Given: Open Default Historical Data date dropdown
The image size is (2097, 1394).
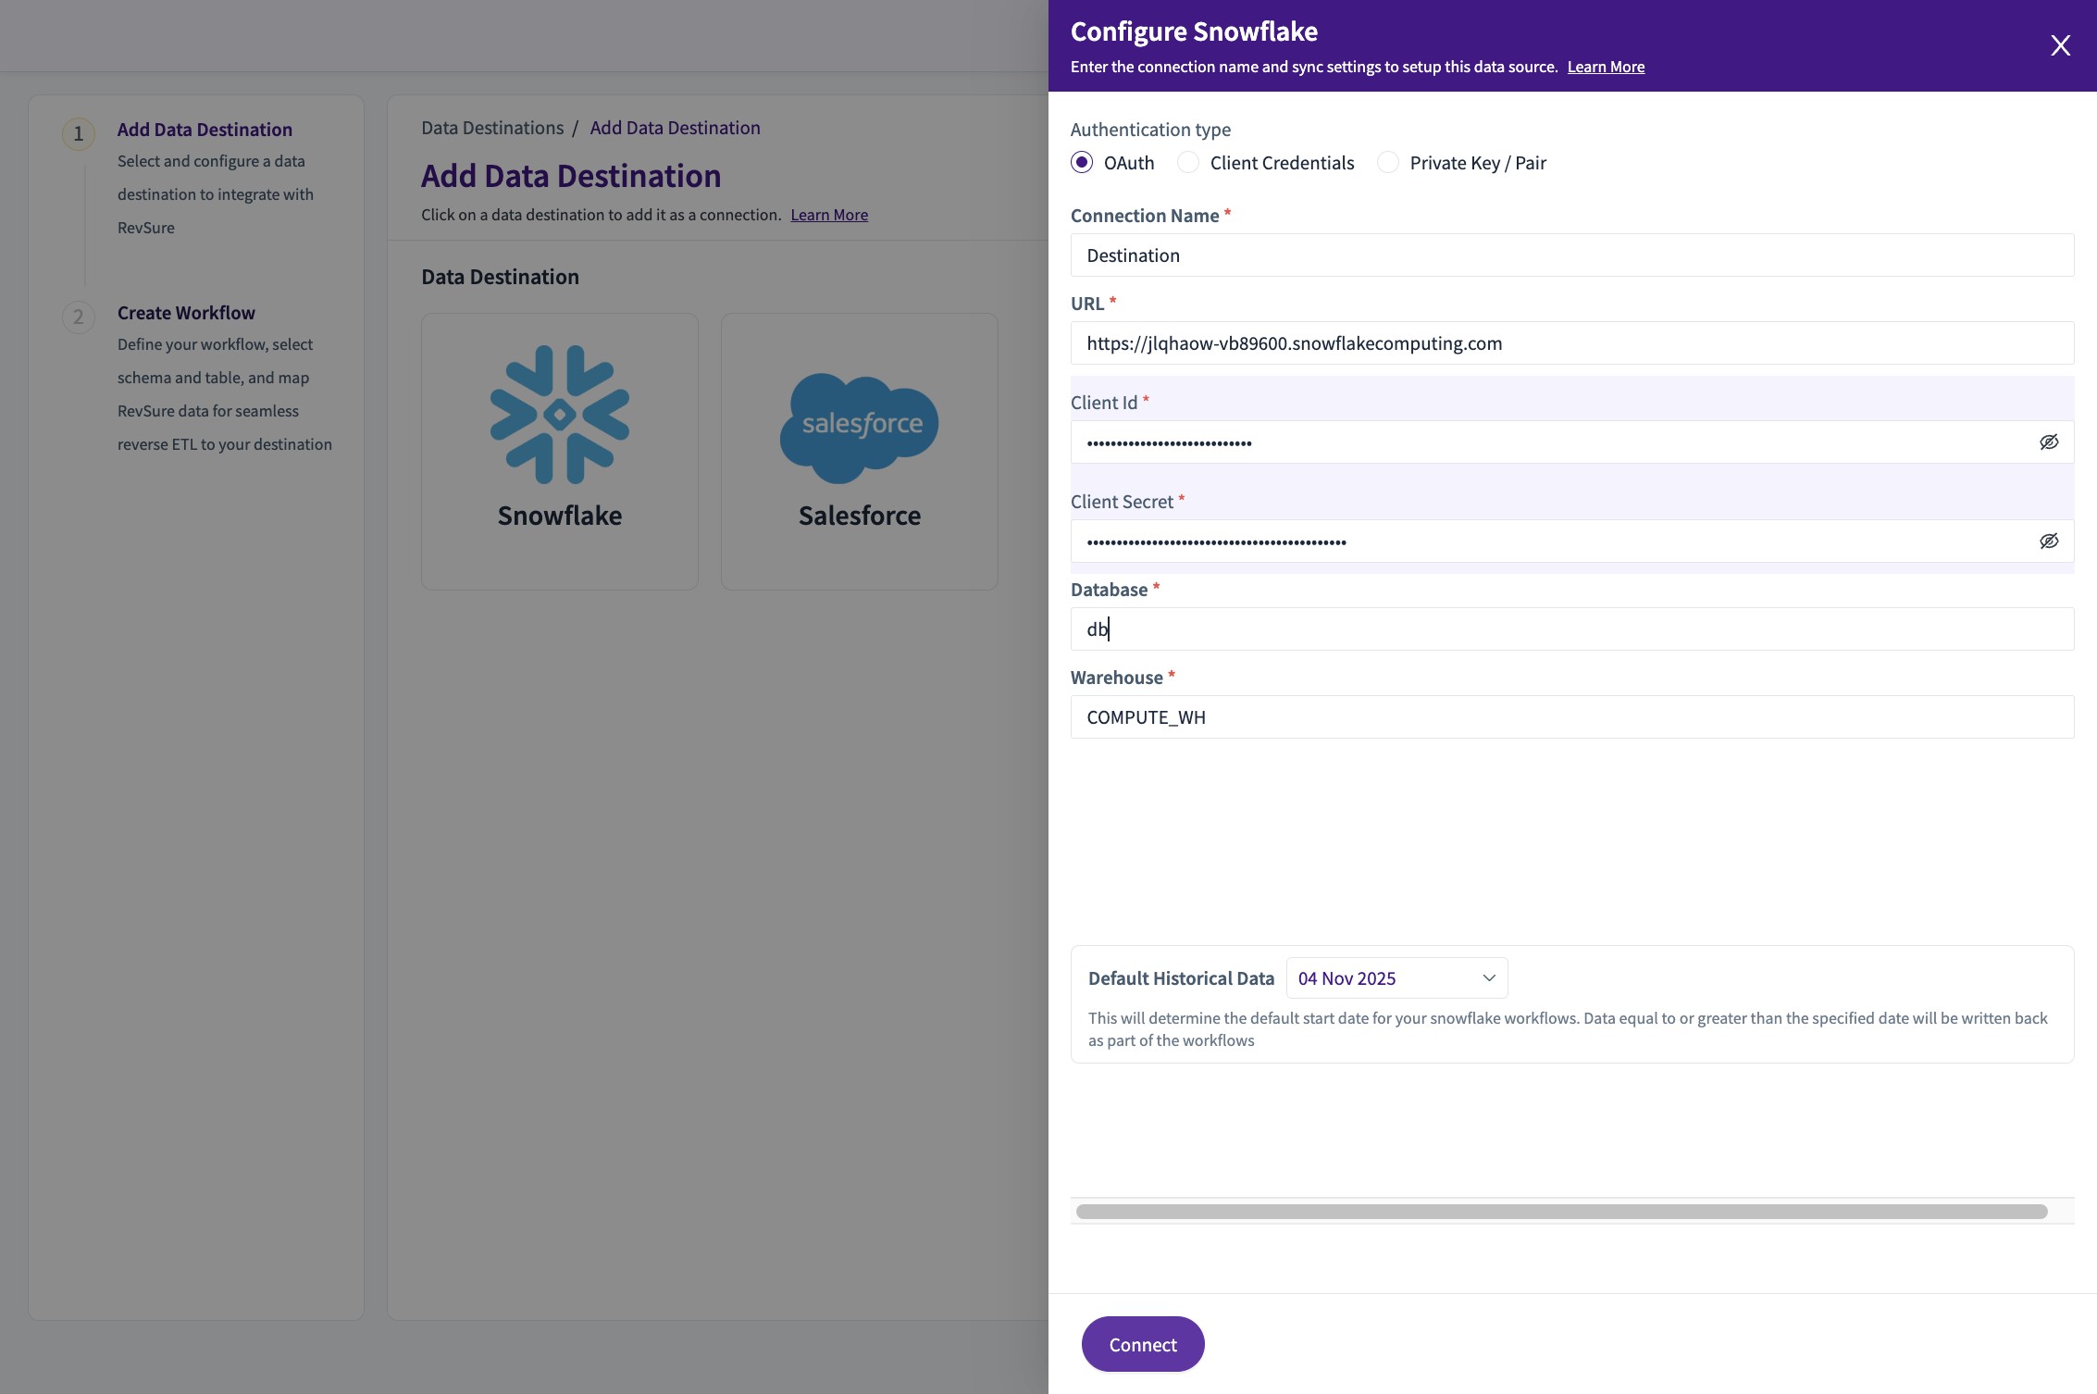Looking at the screenshot, I should point(1396,978).
